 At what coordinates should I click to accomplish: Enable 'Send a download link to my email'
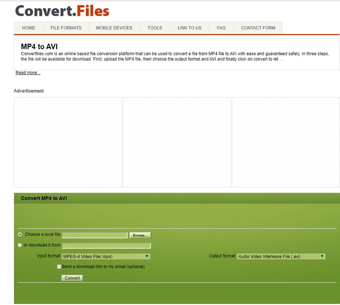click(x=59, y=266)
